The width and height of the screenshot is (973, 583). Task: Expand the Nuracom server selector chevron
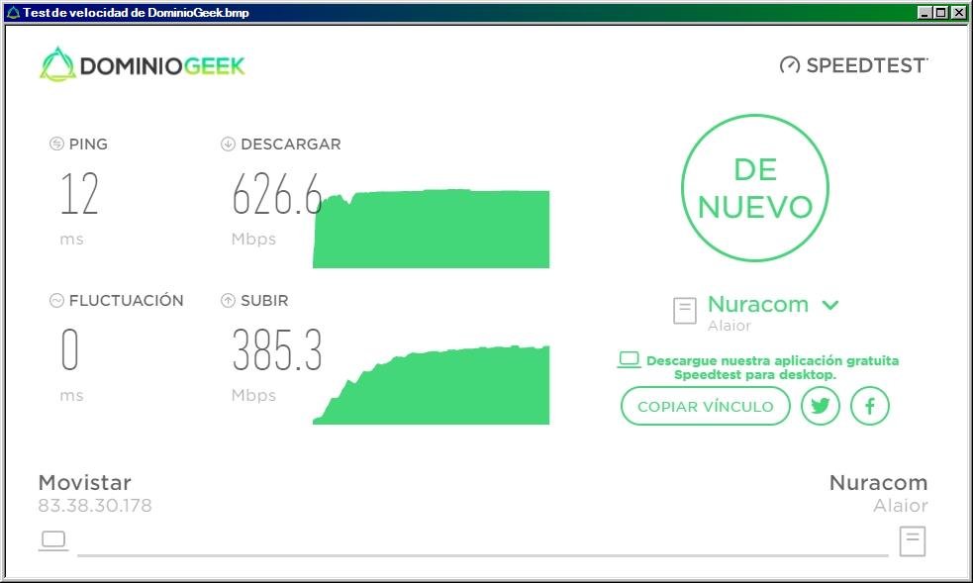(x=829, y=304)
